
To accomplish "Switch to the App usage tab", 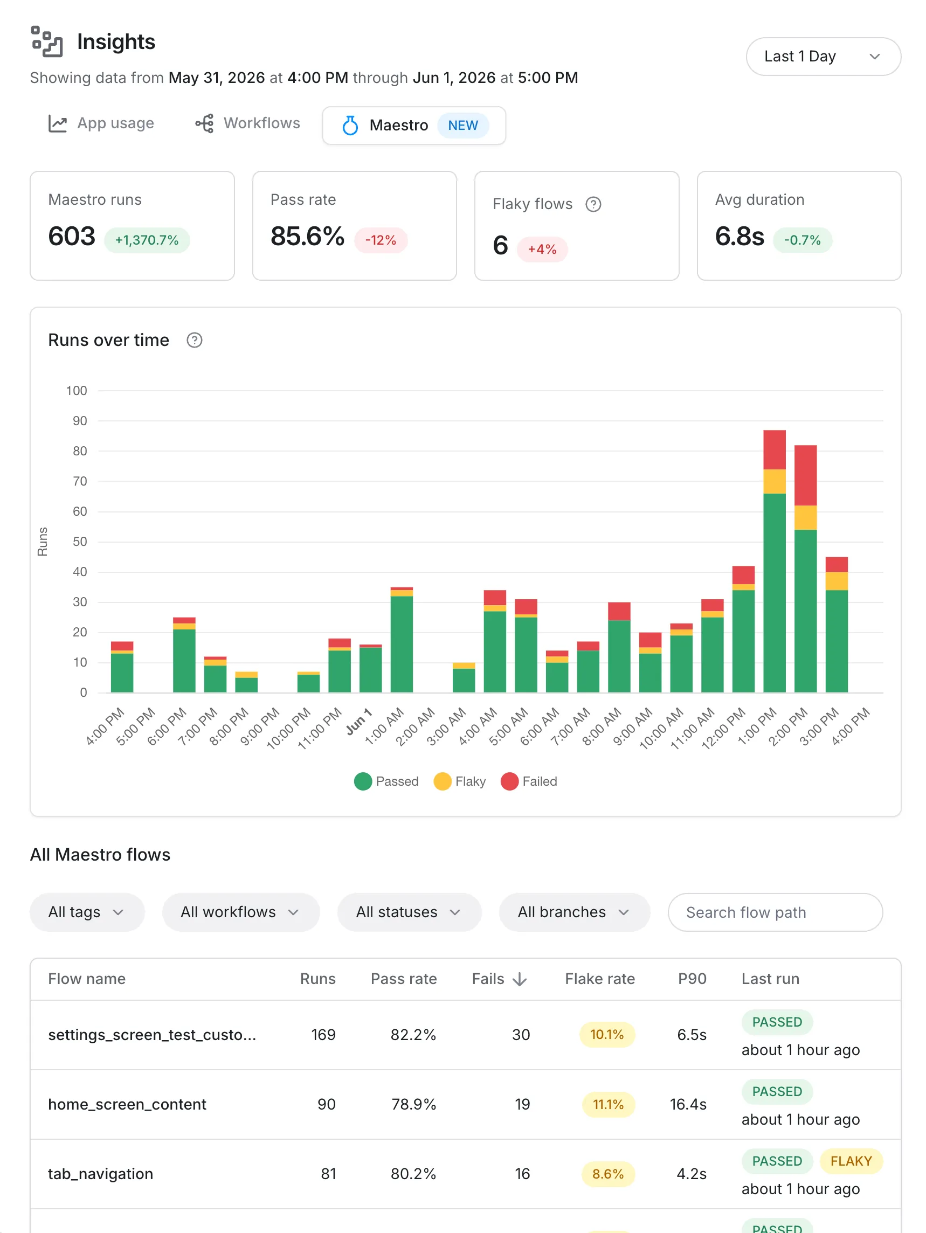I will pos(101,124).
